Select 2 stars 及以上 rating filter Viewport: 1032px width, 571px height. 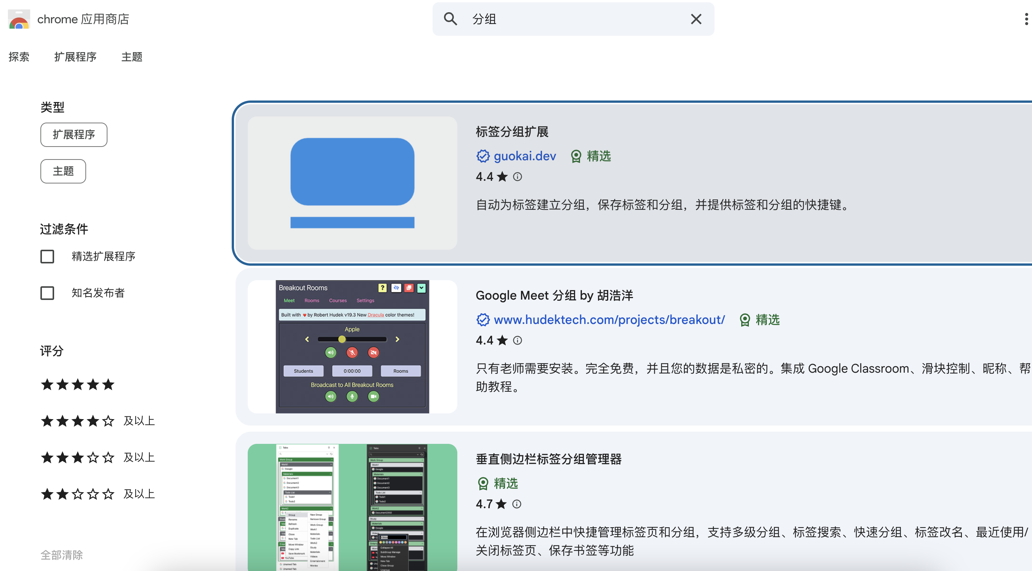[97, 494]
